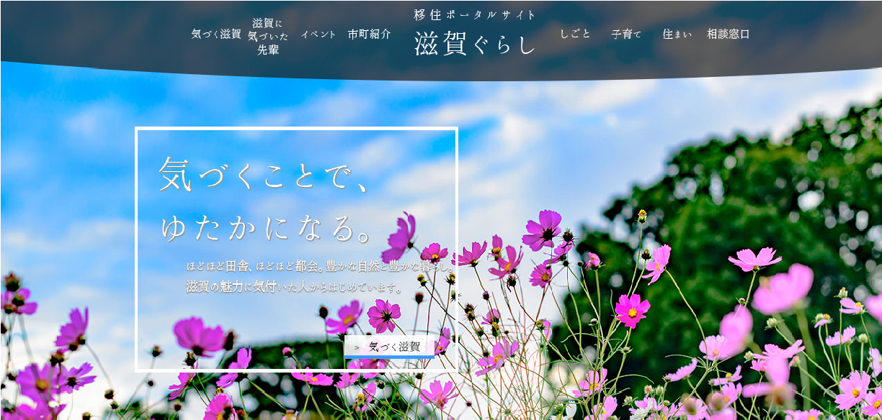Click the headline text ゆたかになる。
Image resolution: width=882 pixels, height=420 pixels.
tap(266, 229)
